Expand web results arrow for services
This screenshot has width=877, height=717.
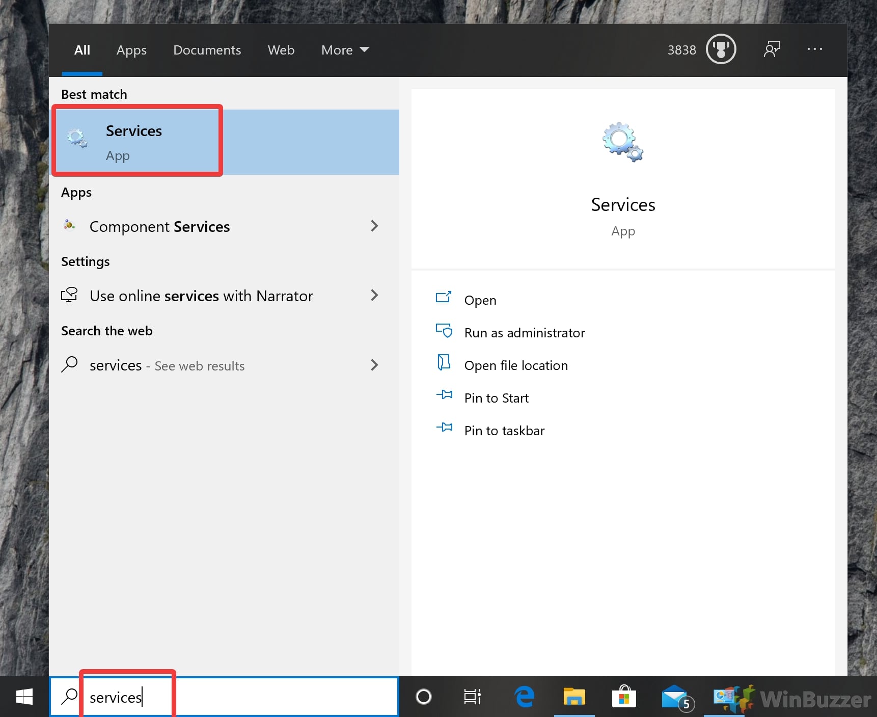374,365
